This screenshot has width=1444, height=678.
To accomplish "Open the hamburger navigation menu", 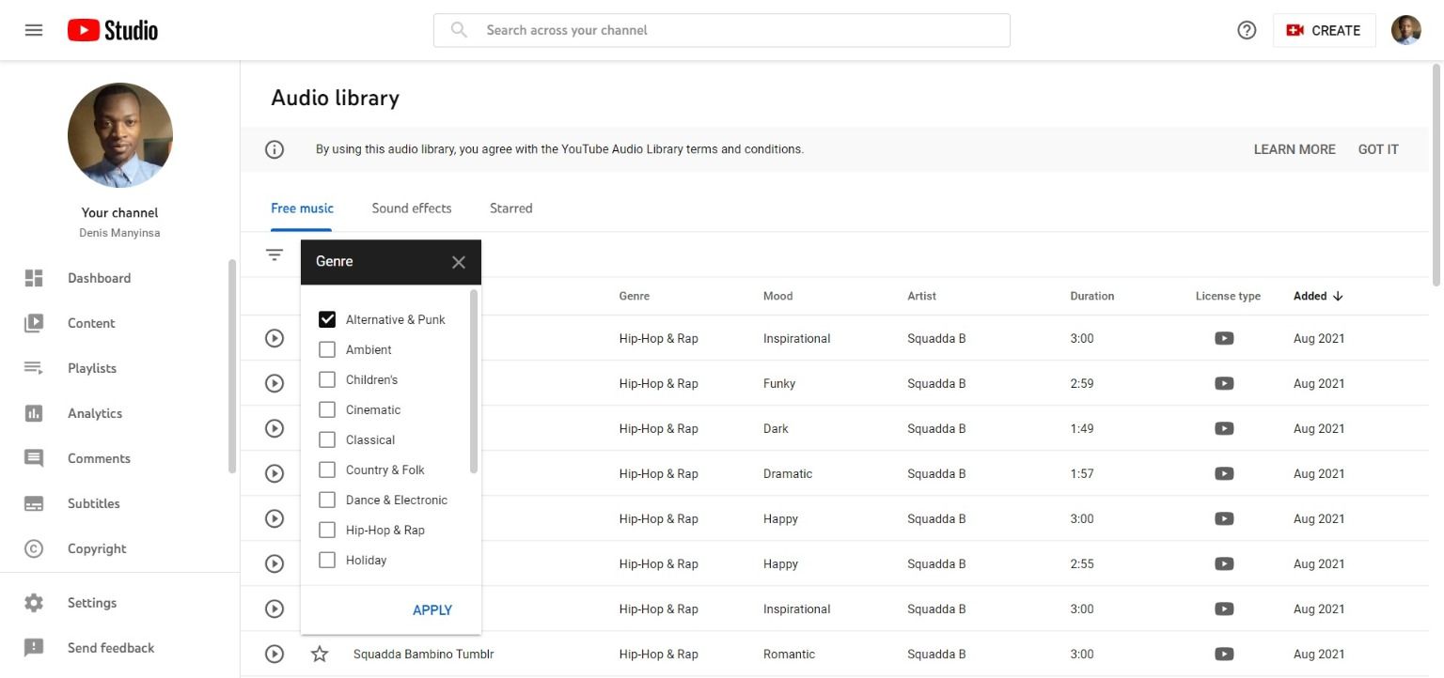I will 34,30.
